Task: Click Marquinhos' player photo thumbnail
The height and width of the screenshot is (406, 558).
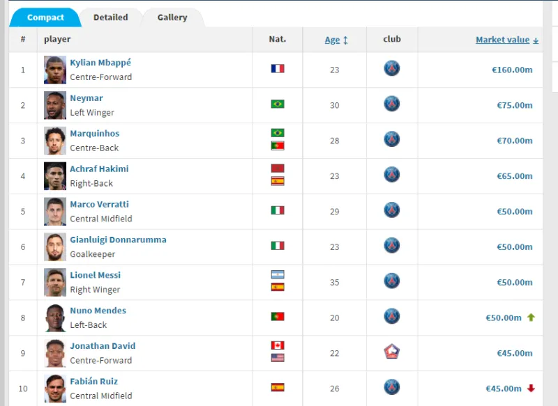Action: point(55,141)
